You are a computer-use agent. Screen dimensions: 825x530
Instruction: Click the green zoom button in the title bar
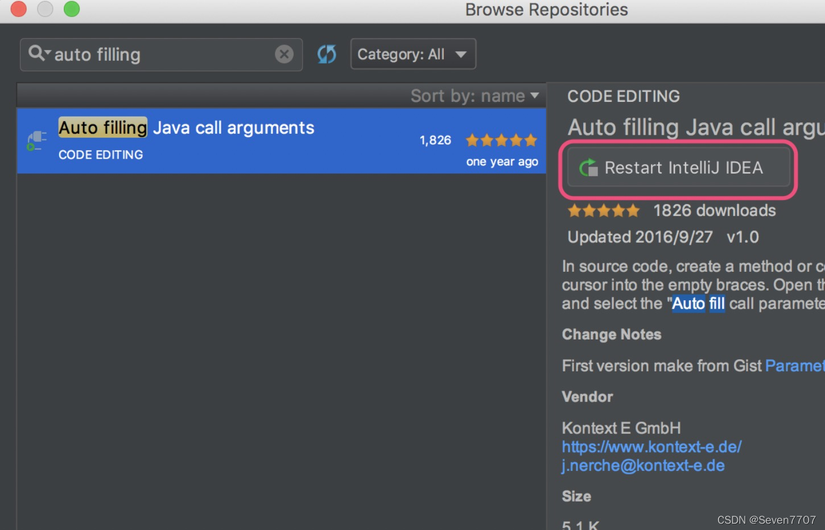tap(72, 9)
